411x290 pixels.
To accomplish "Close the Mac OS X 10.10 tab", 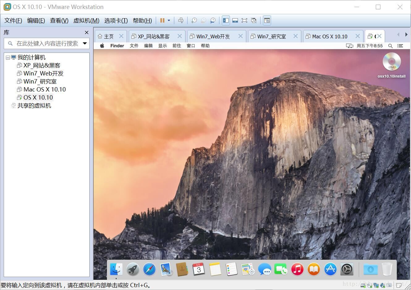I will [x=358, y=36].
